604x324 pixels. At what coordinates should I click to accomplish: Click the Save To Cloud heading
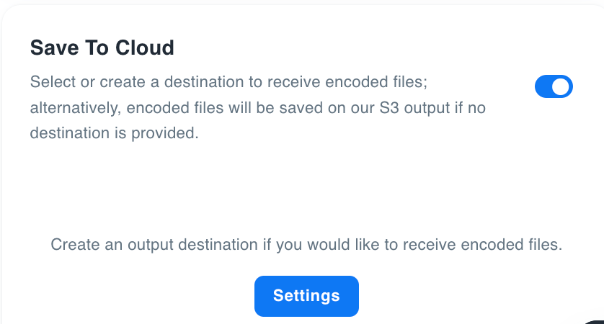coord(102,48)
